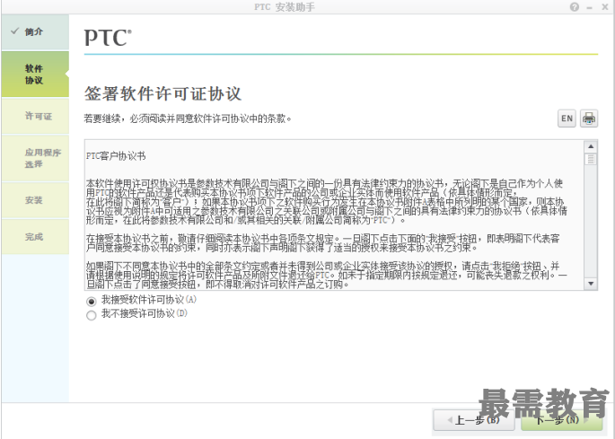Click the scrollbar down arrow in agreement box
The height and width of the screenshot is (439, 615).
click(590, 284)
